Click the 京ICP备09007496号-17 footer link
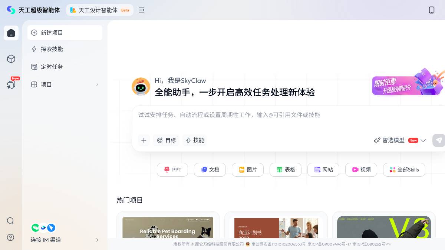This screenshot has width=445, height=250. click(329, 244)
